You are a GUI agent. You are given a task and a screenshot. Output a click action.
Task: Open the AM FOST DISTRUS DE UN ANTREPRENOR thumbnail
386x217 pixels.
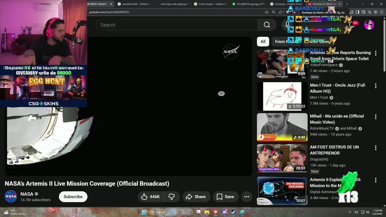pos(282,158)
